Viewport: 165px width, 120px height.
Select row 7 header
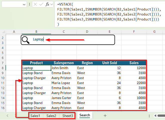point(3,63)
